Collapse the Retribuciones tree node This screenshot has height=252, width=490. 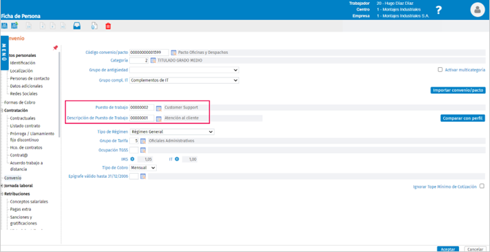pyautogui.click(x=2, y=194)
